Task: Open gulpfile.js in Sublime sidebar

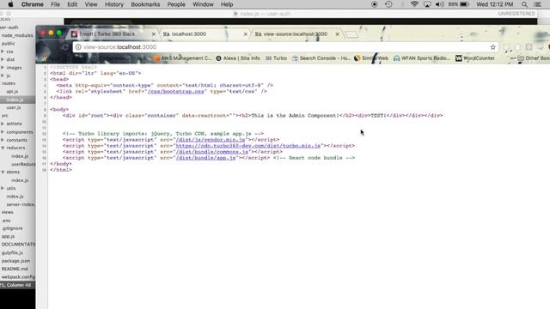Action: 12,252
